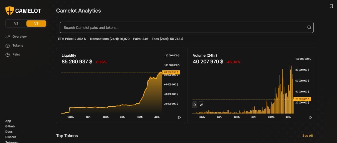Click the Tokens circle icon in sidebar
This screenshot has height=143, width=337.
(8, 46)
